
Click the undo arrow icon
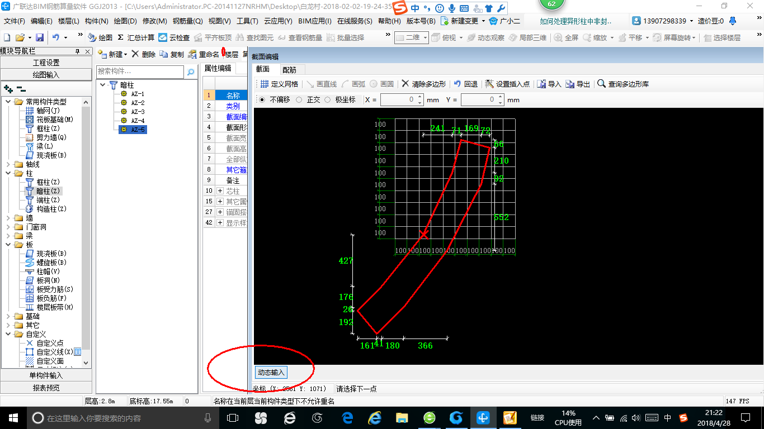[x=56, y=37]
